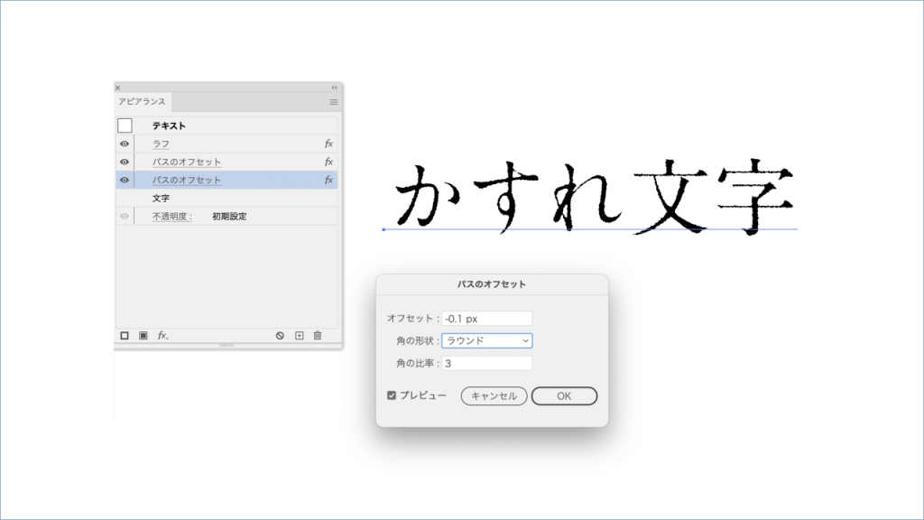Delete selected item with trash icon
Viewport: 924px width, 520px height.
(318, 336)
